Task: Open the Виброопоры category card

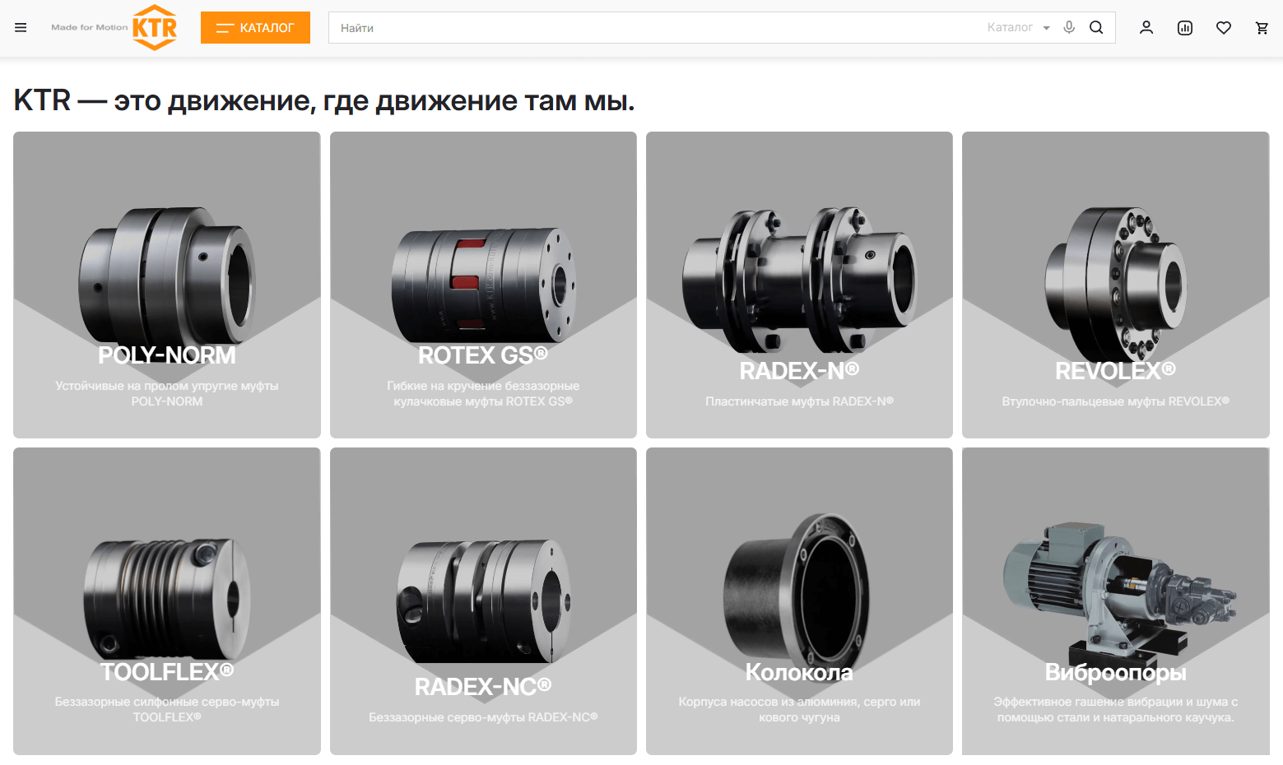Action: click(x=1116, y=601)
